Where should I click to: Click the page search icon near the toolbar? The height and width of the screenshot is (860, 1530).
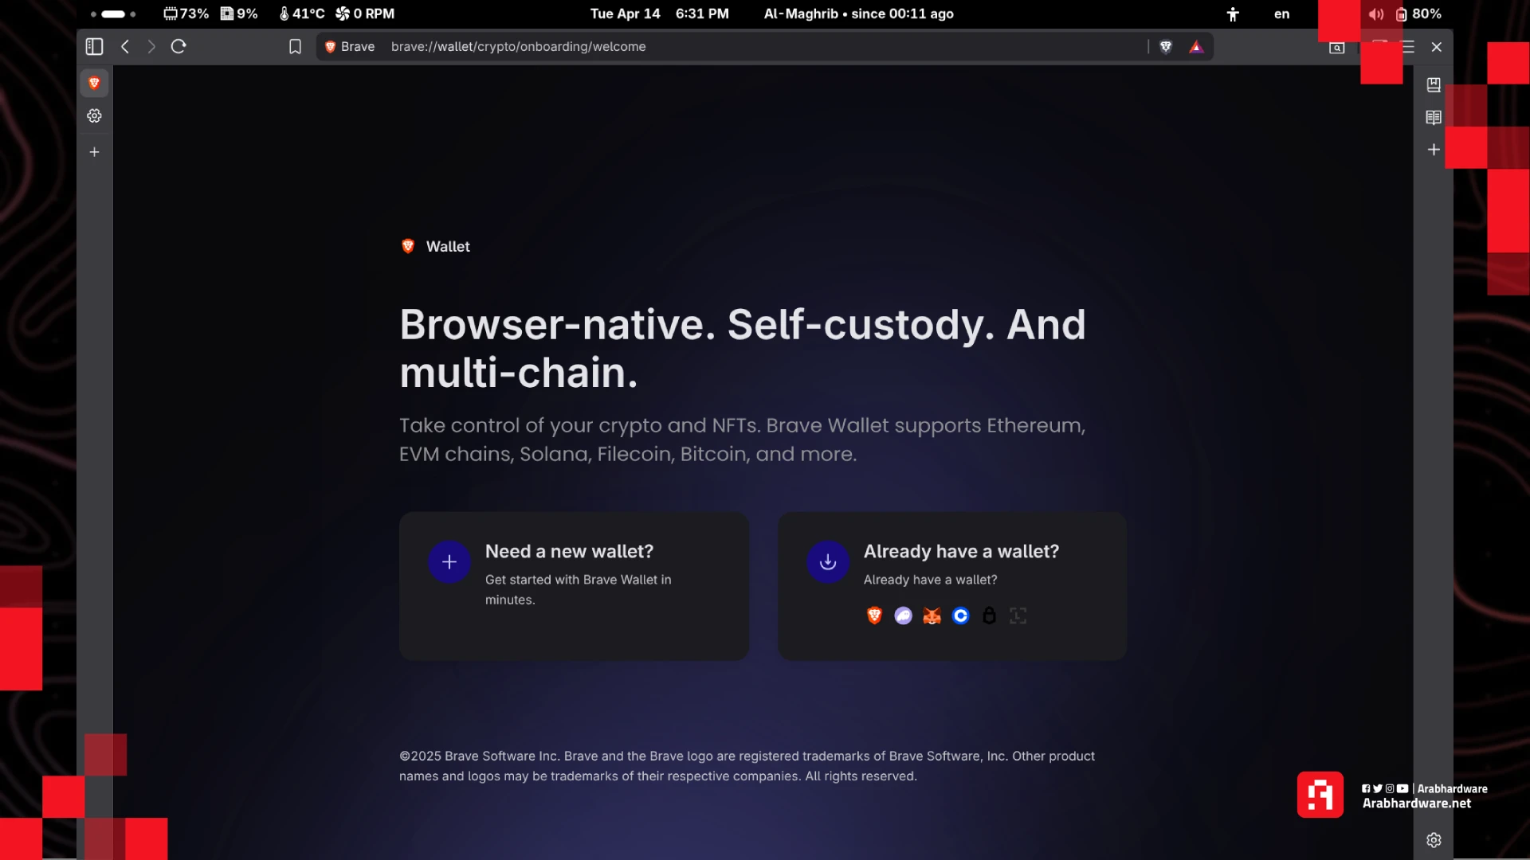pyautogui.click(x=1336, y=47)
